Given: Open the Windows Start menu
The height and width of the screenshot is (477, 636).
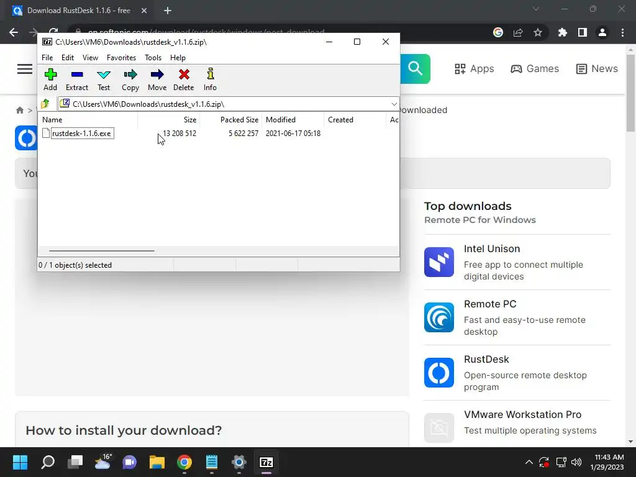Looking at the screenshot, I should point(20,462).
